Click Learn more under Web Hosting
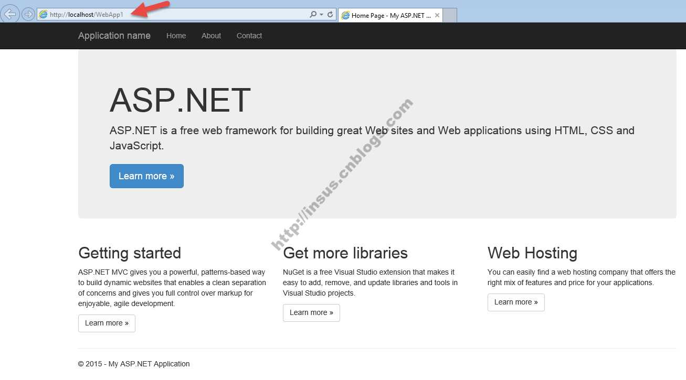The height and width of the screenshot is (380, 686). coord(516,302)
